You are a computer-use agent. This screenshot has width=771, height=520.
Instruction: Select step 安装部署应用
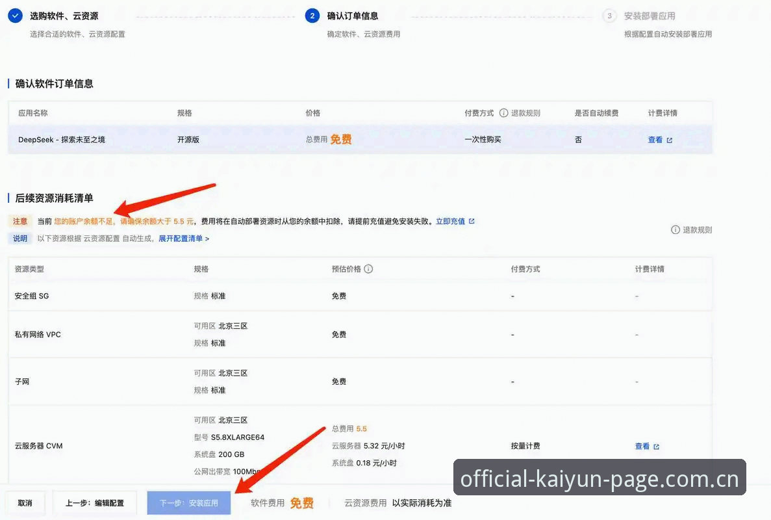click(x=650, y=16)
